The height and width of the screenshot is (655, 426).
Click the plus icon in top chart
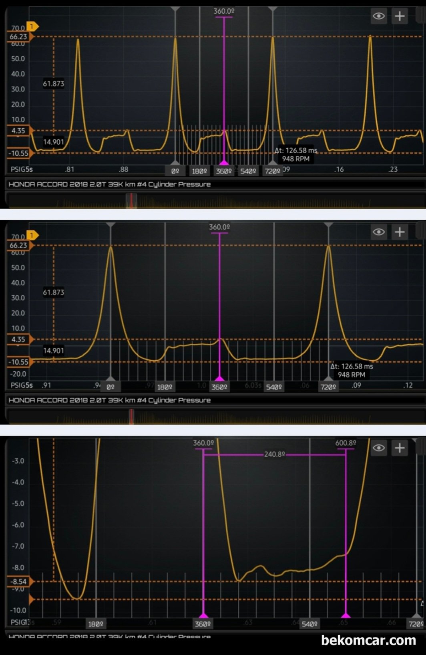click(400, 16)
